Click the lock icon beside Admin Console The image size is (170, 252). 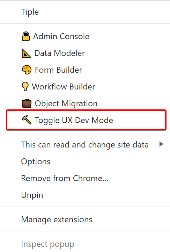(26, 36)
